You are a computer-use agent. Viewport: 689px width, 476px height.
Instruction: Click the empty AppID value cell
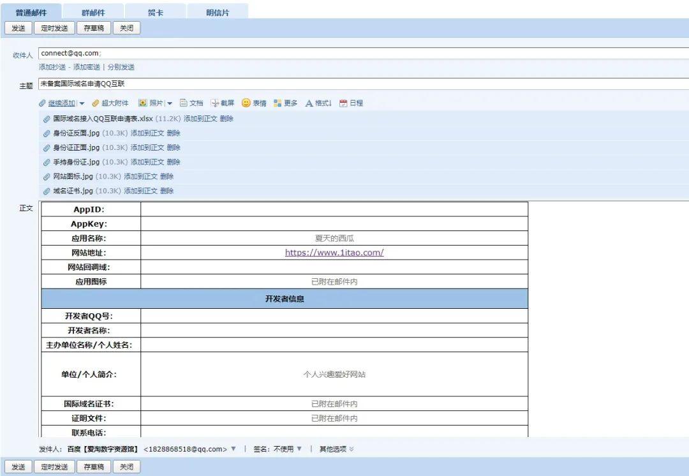(x=334, y=209)
